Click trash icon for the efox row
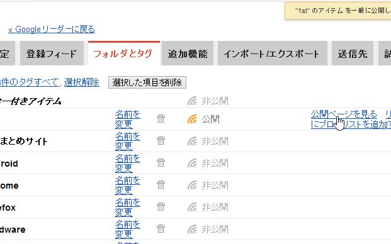Viewport: 391px width, 244px height. (161, 206)
